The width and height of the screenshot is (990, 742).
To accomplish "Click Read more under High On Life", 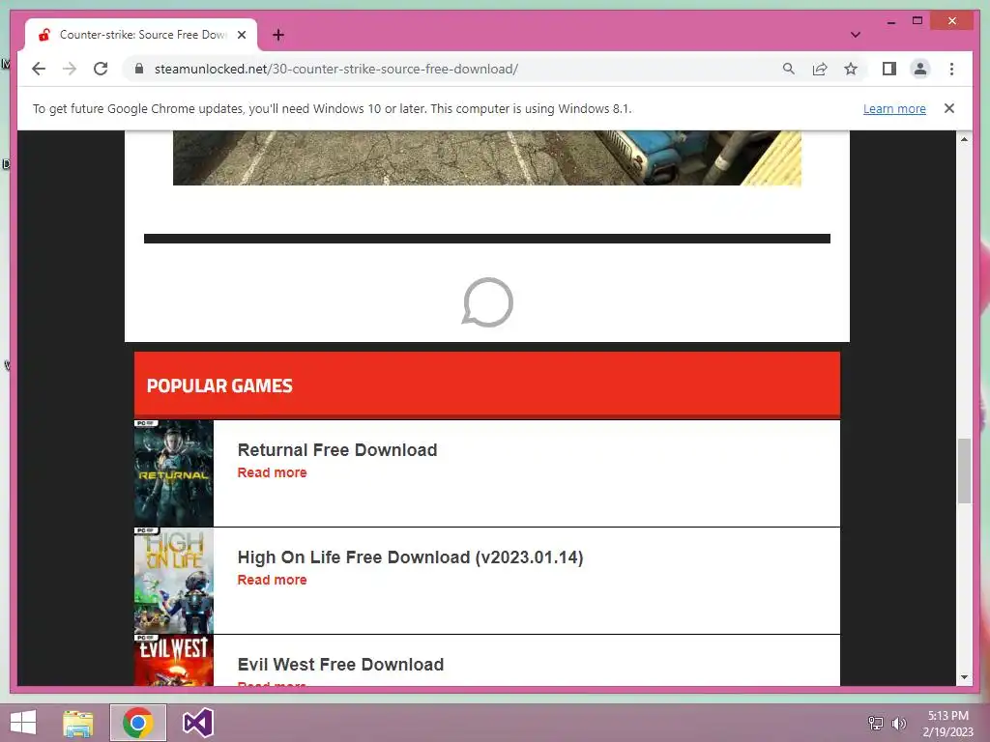I will coord(272,580).
